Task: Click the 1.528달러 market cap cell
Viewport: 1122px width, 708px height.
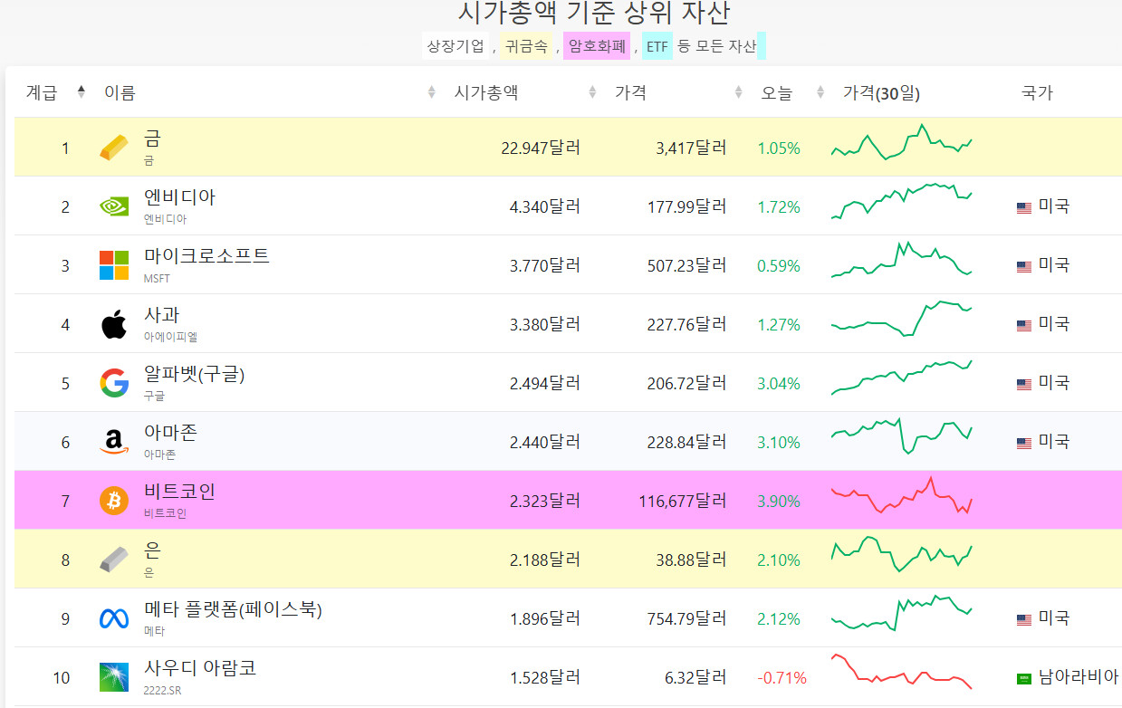Action: [x=545, y=677]
